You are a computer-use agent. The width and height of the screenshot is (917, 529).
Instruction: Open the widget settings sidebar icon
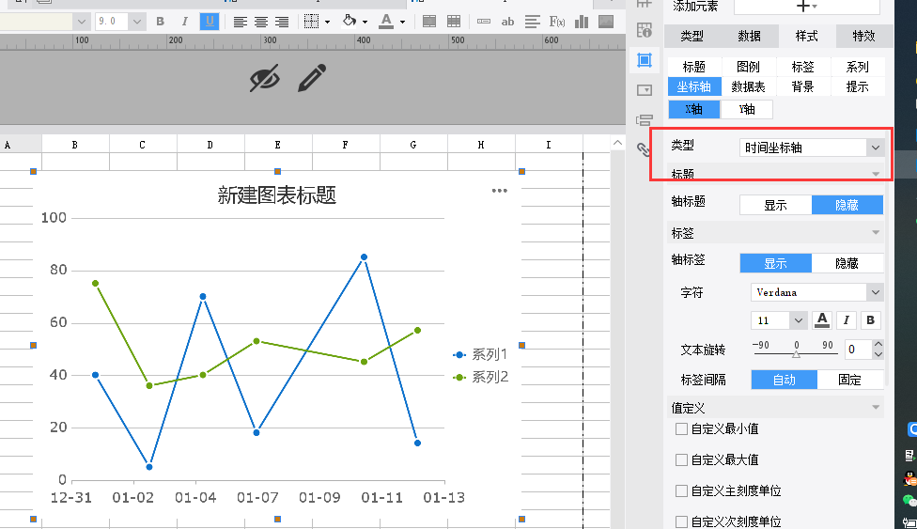click(644, 90)
